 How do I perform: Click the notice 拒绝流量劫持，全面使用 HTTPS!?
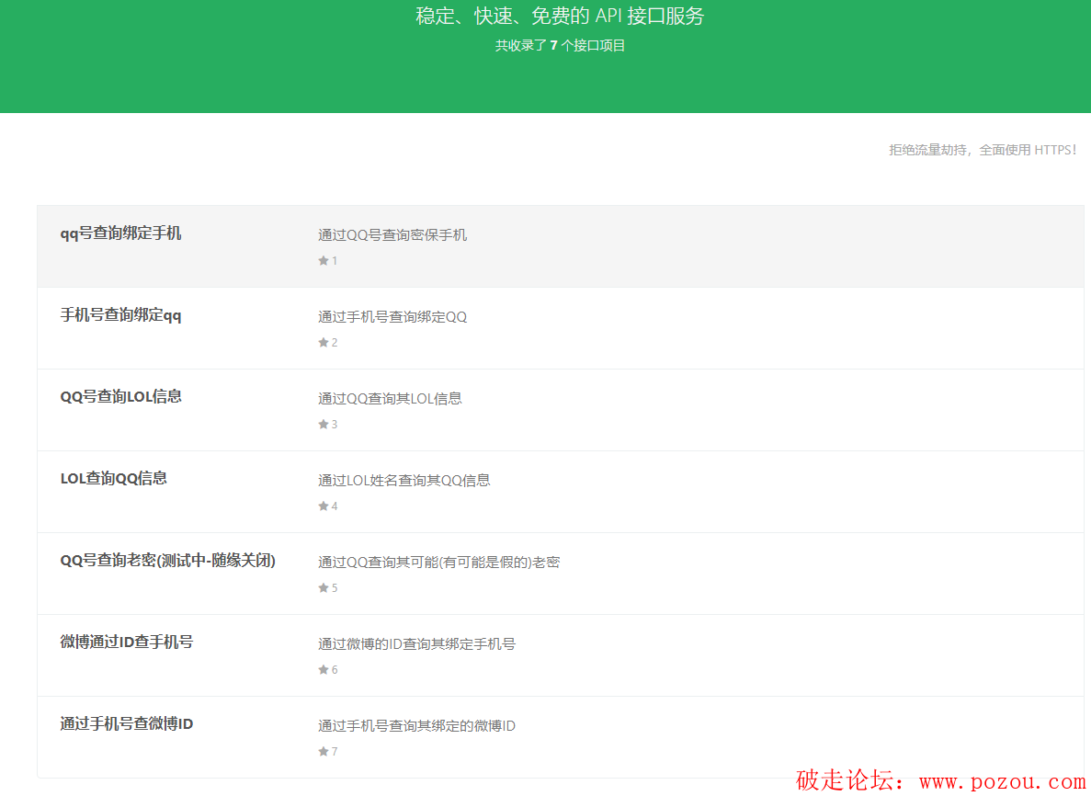coord(983,150)
